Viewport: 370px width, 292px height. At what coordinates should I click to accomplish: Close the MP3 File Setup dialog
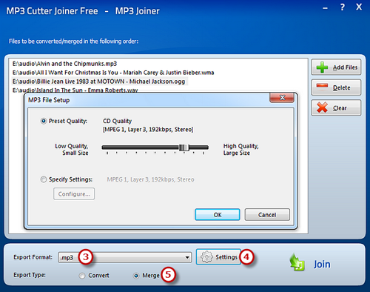282,98
